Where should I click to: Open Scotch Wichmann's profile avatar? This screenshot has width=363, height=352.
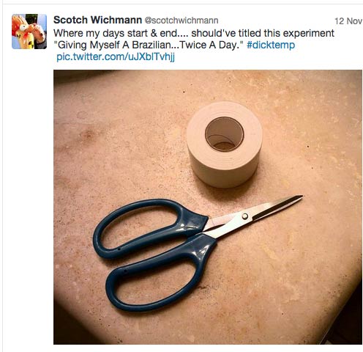click(29, 32)
